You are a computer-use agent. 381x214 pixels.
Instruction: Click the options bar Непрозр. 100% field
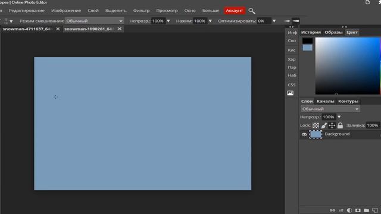click(158, 21)
